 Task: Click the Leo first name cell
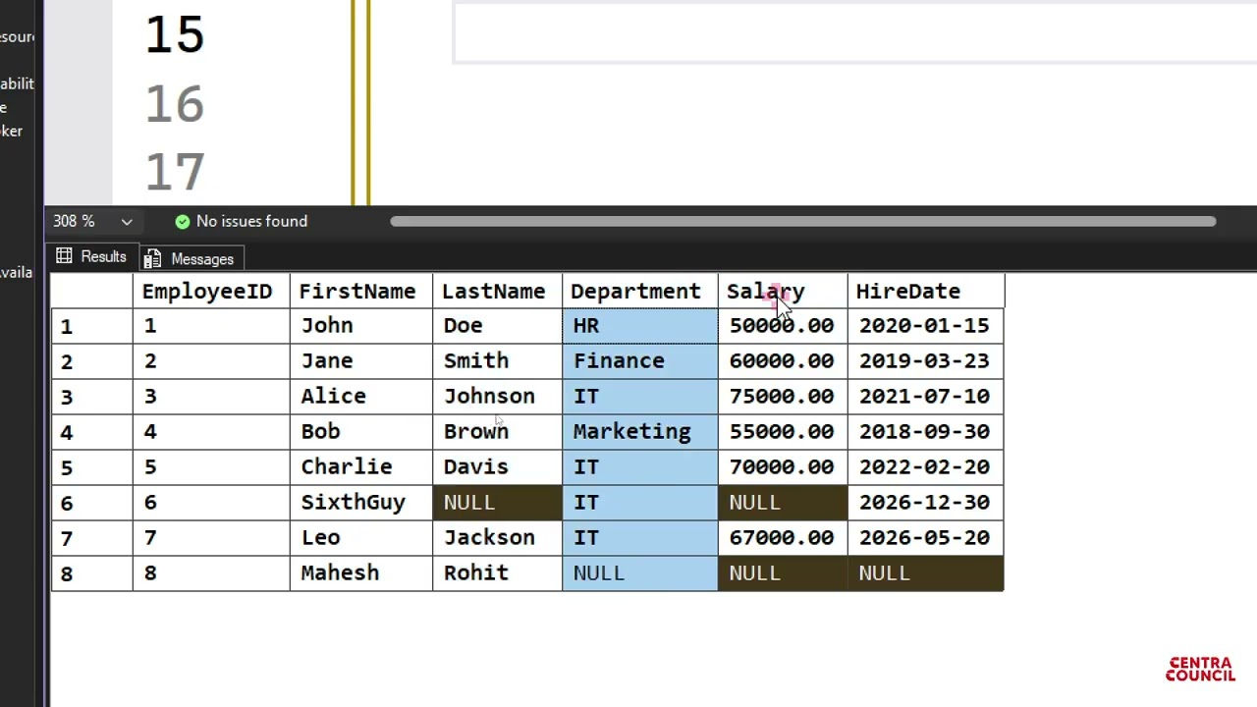click(x=361, y=538)
